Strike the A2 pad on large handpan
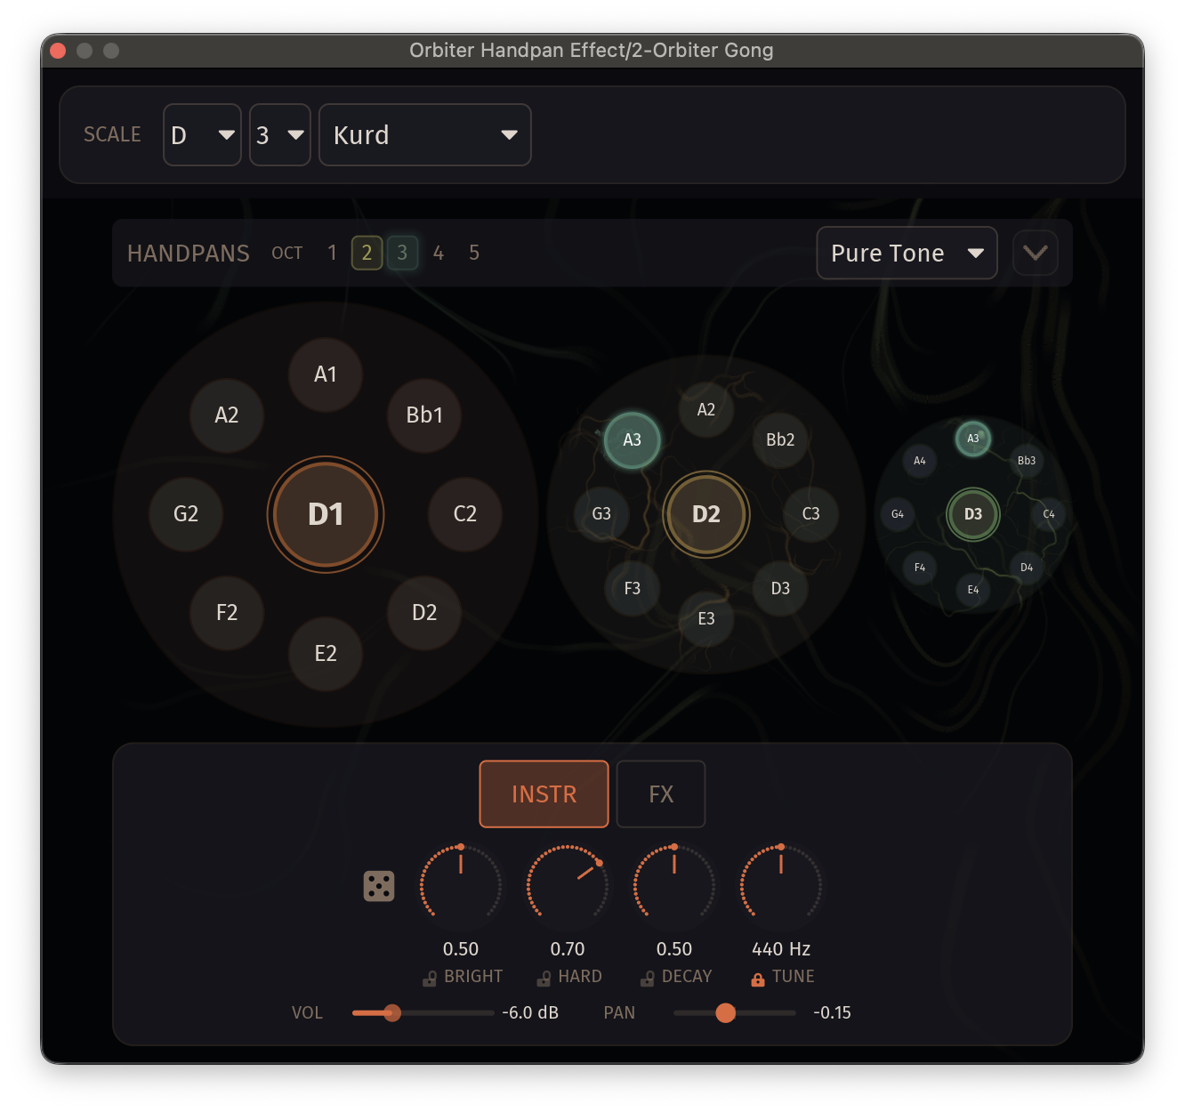The image size is (1185, 1112). click(x=227, y=415)
